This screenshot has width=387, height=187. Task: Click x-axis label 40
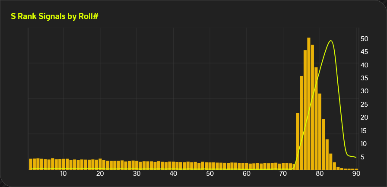173,174
